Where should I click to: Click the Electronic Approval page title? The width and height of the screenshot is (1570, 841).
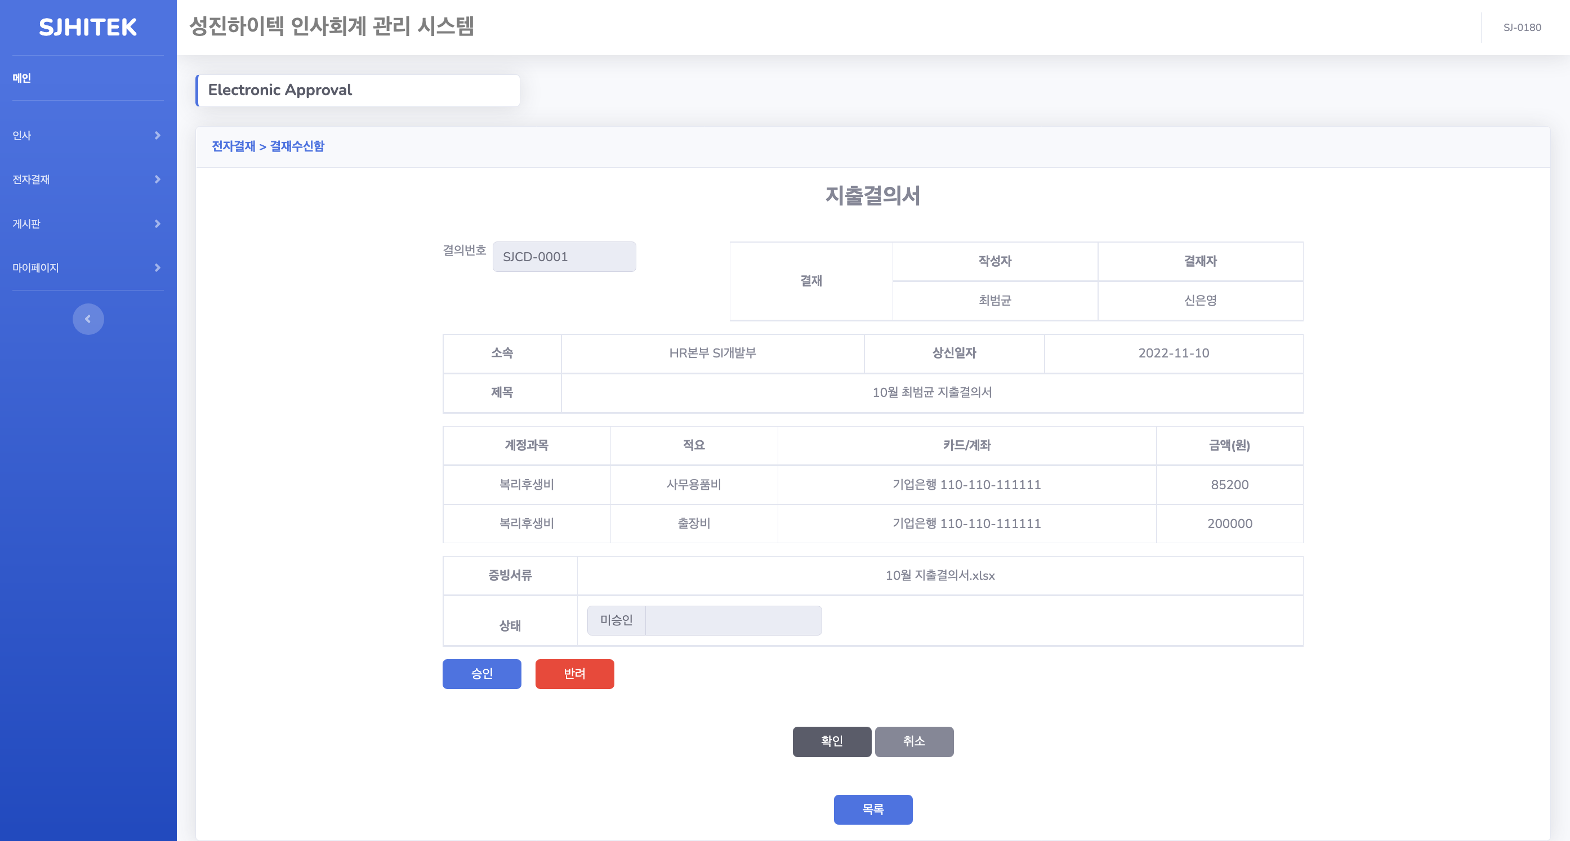click(280, 90)
